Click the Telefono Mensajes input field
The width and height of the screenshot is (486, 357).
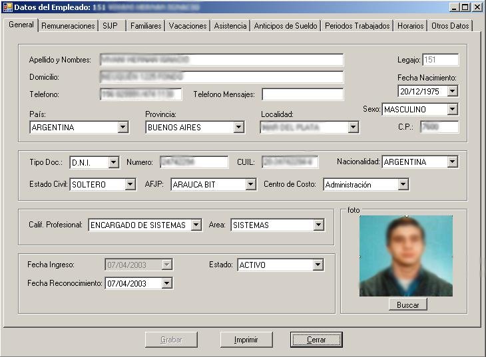302,94
